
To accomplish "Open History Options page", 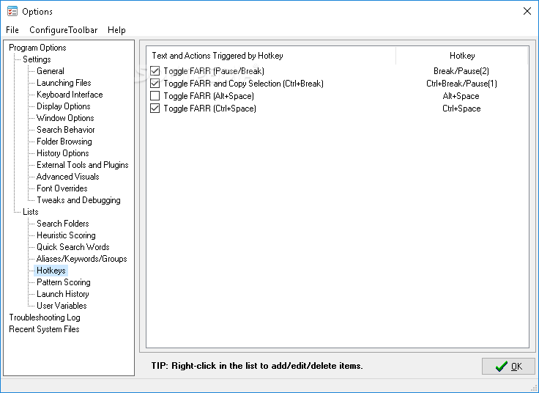I will tap(62, 153).
